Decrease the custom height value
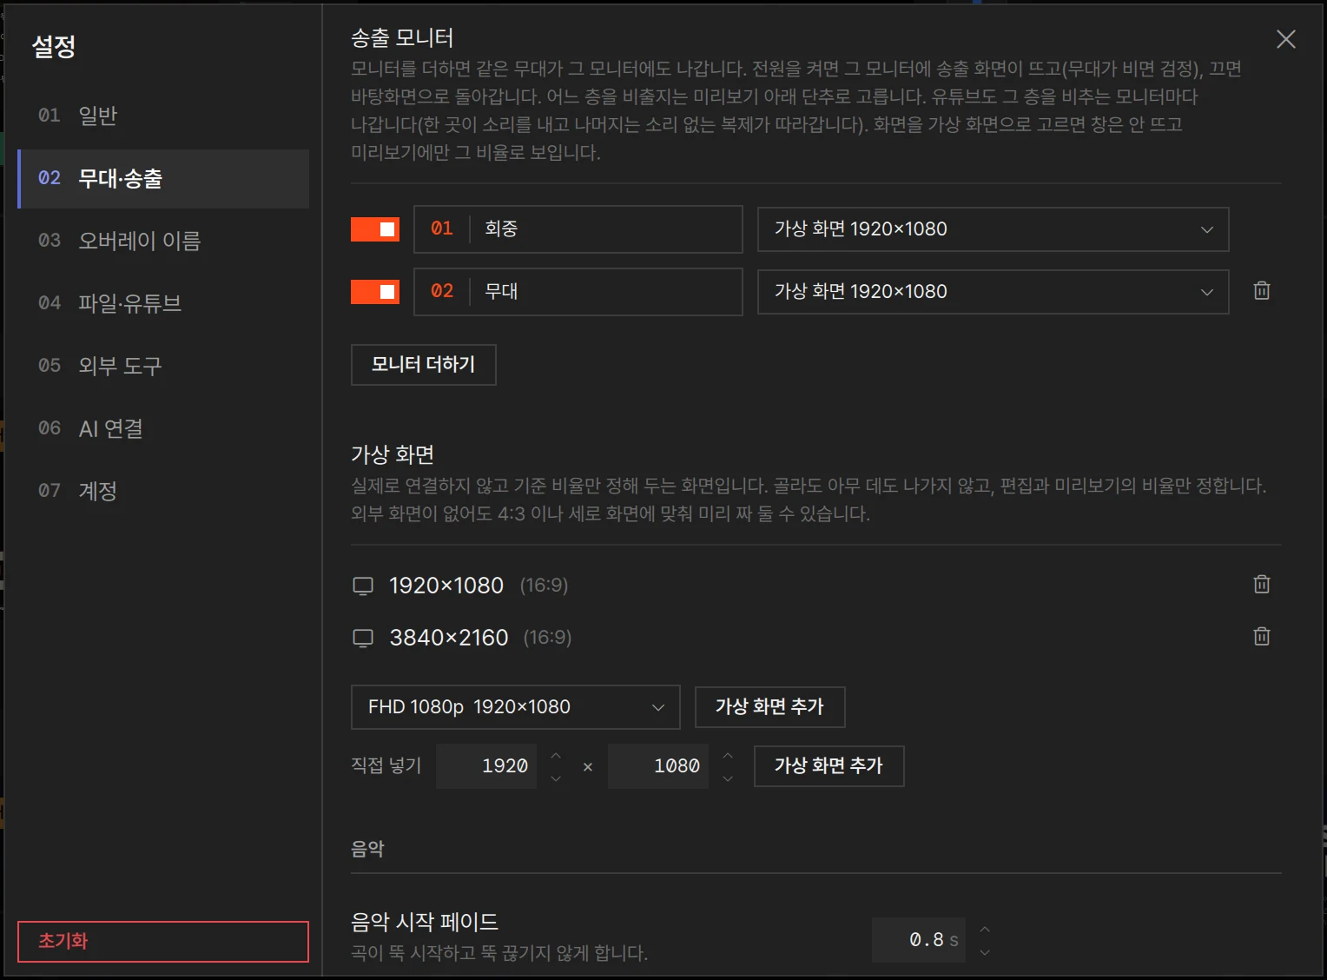 coord(728,778)
